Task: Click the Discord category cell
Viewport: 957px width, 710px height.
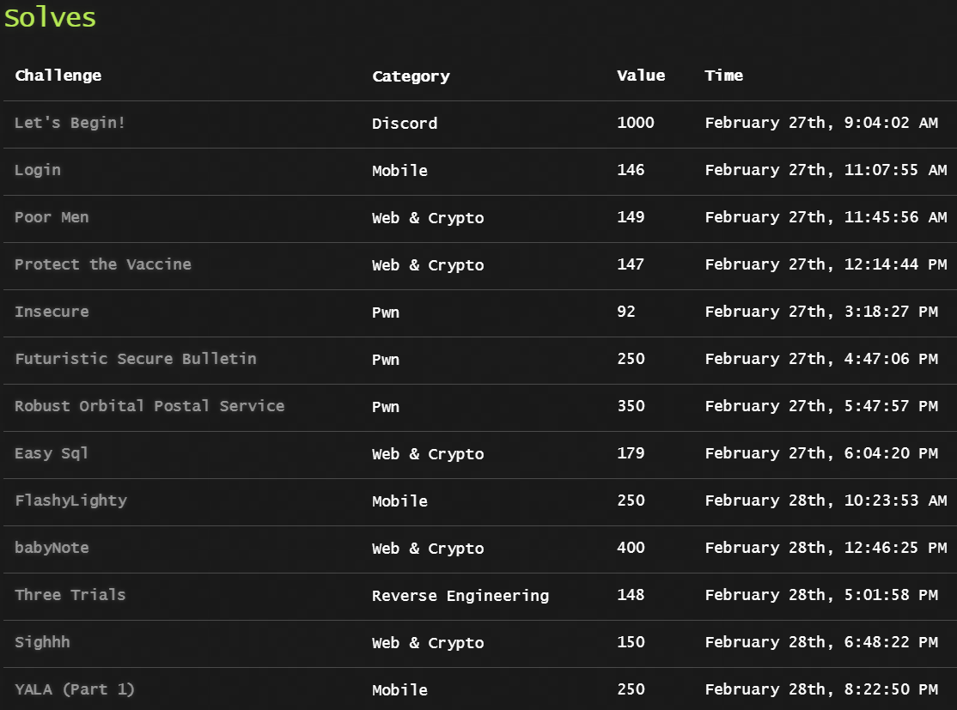Action: (405, 124)
